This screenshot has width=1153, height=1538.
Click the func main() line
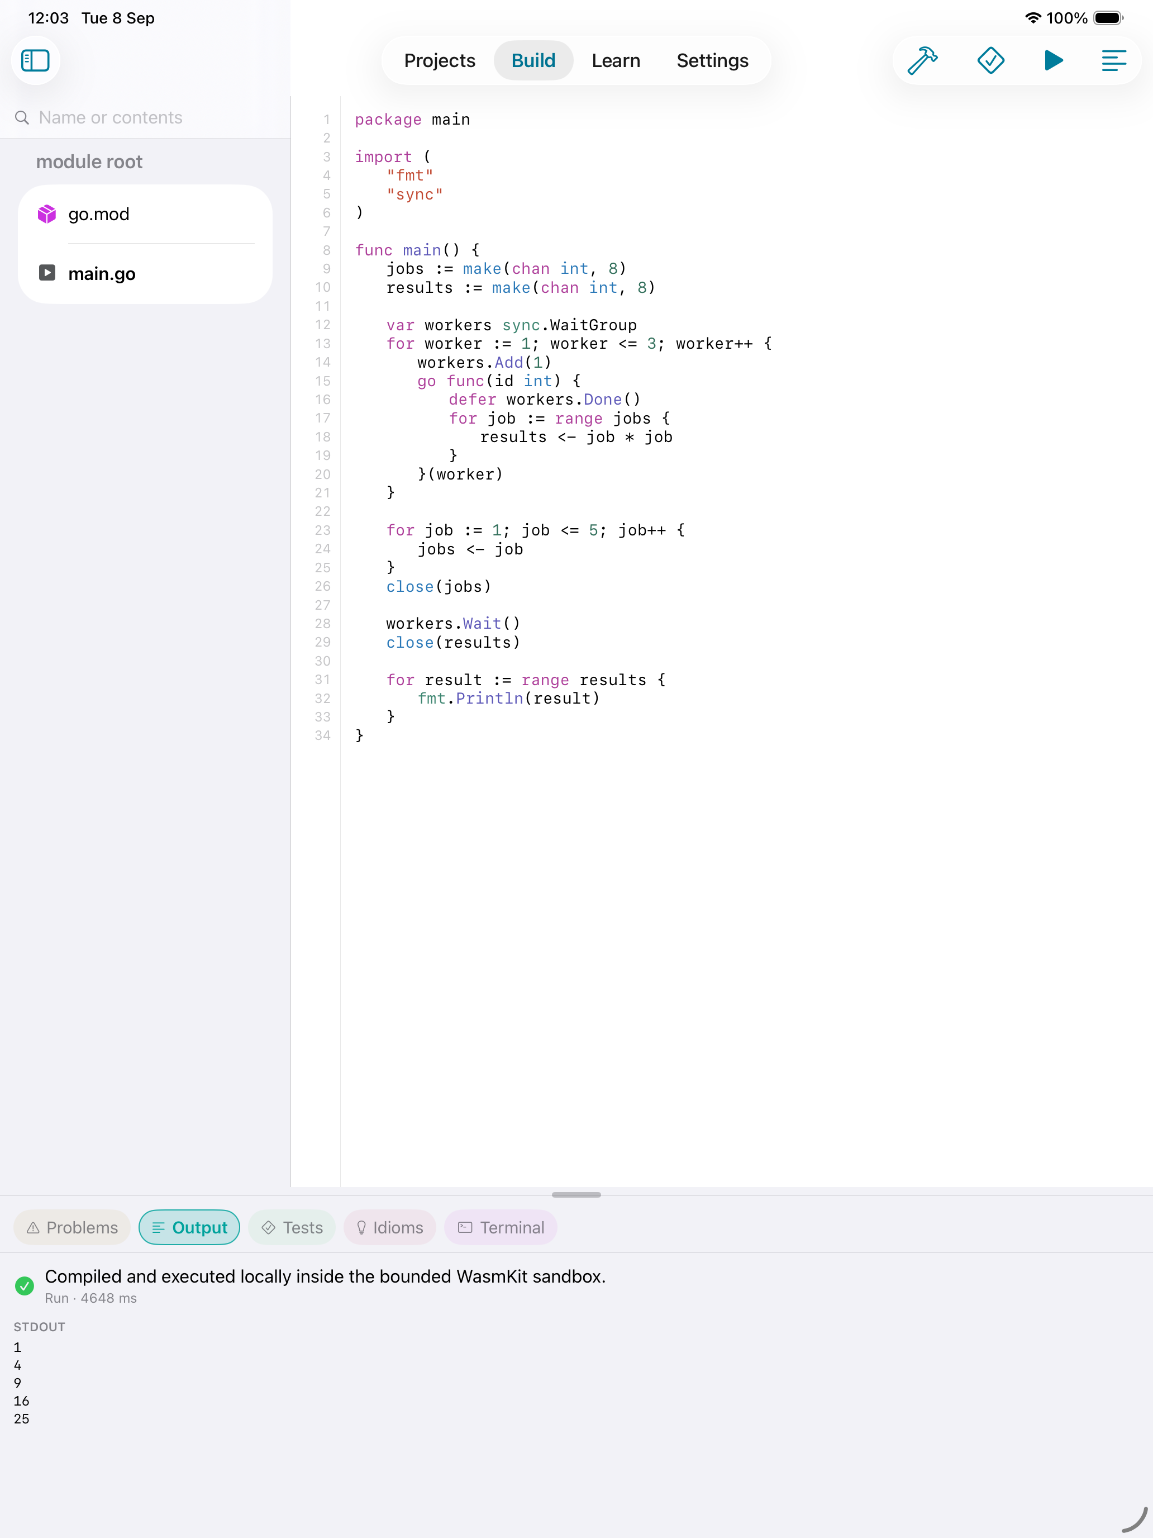(417, 250)
